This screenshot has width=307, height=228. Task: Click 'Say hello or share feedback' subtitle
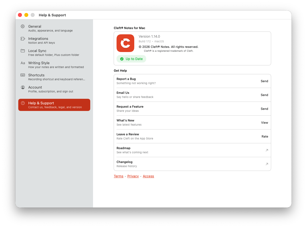pos(135,97)
